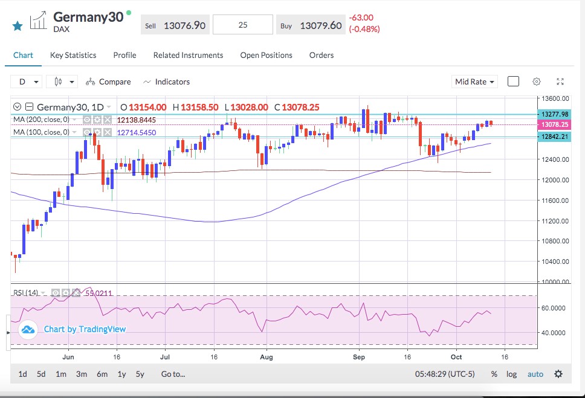Click the Compare instruments icon
The image size is (585, 398).
click(90, 82)
